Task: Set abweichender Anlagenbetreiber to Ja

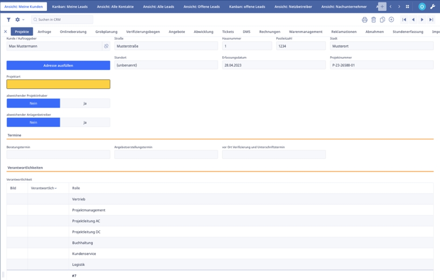Action: (85, 122)
